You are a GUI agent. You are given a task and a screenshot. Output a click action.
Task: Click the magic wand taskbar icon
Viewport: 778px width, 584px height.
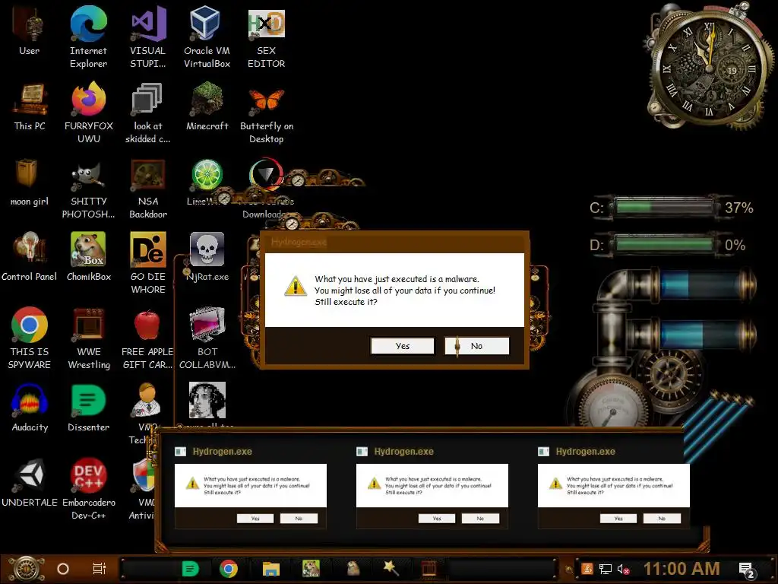point(391,567)
